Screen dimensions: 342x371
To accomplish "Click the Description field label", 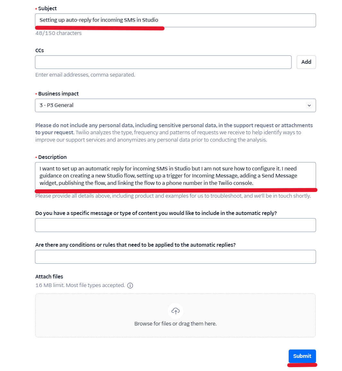I will coord(52,157).
